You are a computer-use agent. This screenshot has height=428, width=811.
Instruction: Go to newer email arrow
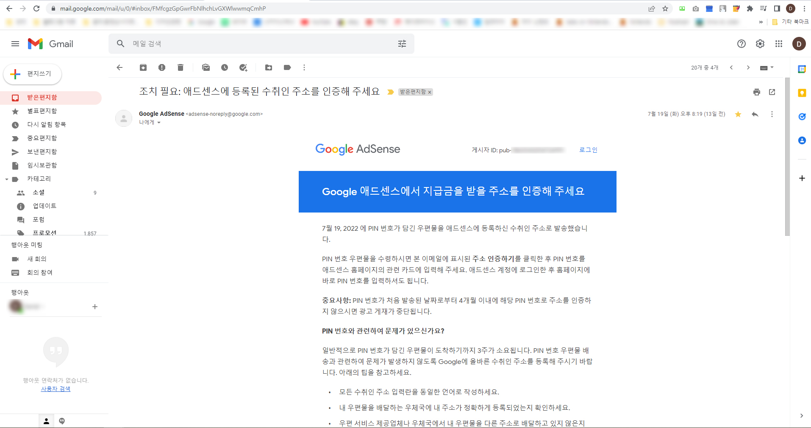[731, 67]
